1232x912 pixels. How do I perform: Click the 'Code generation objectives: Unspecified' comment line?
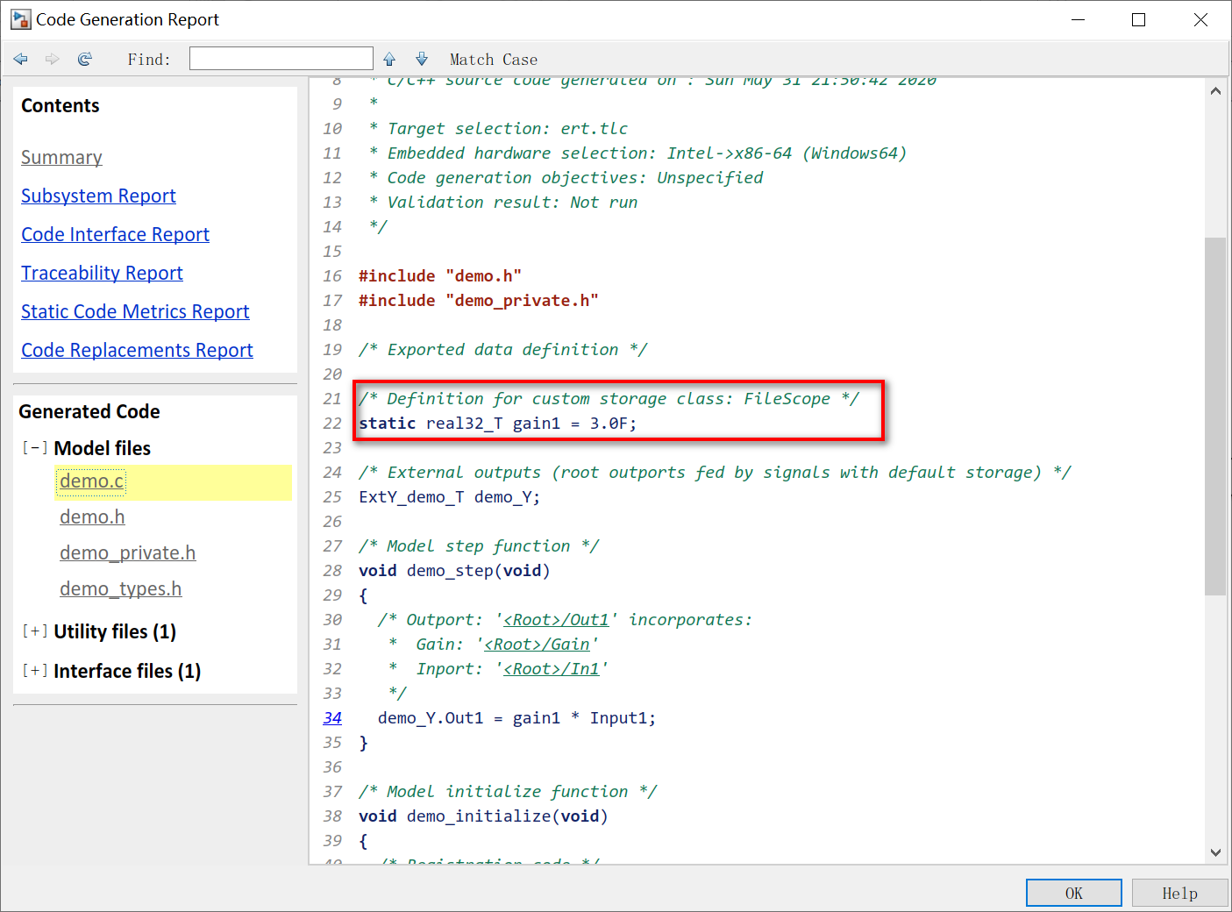point(566,178)
